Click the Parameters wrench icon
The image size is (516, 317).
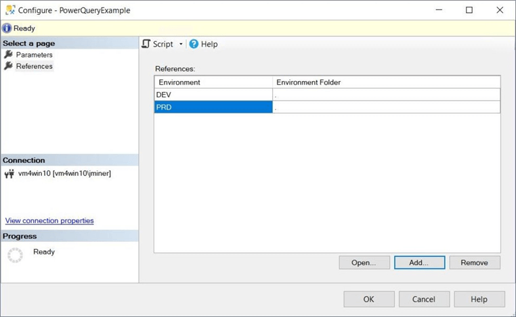coord(8,55)
